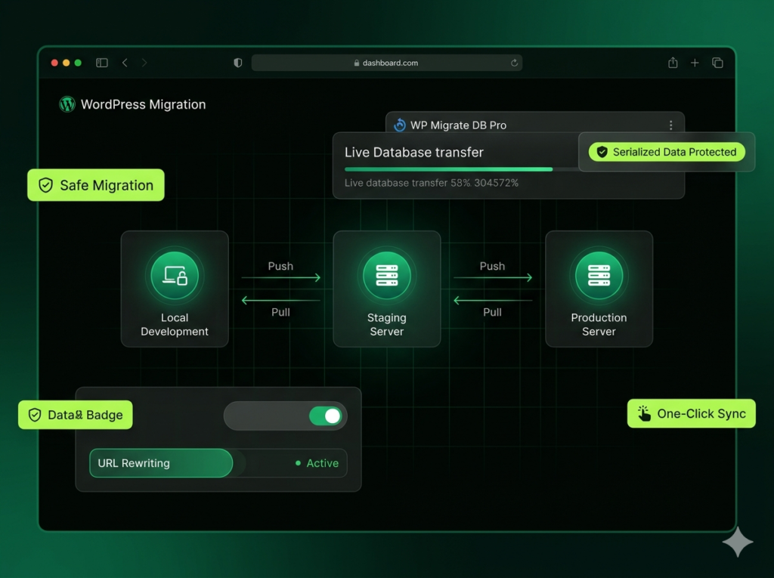Click the shield icon in Safe Migration badge
Screen dimensions: 774x578
(46, 185)
